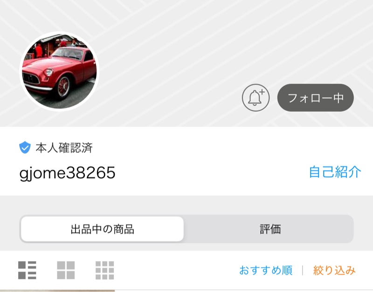373x292 pixels.
Task: Select the three-column small grid view icon
Action: coord(104,270)
